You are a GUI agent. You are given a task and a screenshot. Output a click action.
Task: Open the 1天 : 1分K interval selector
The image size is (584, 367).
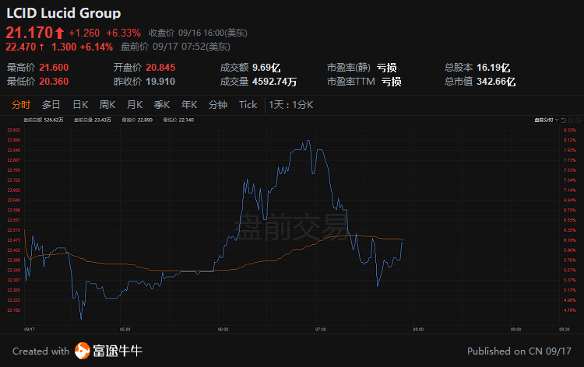tap(290, 105)
